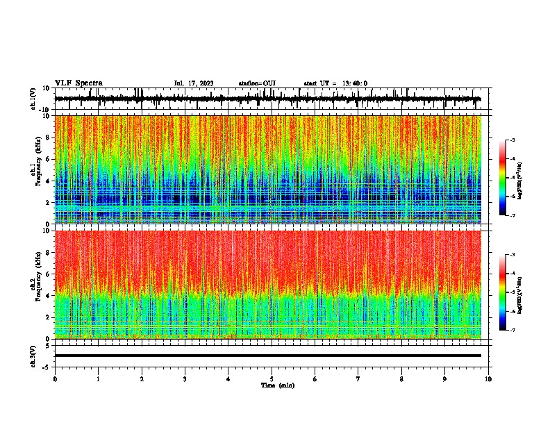
Task: Click time axis tick label "10"
Action: pos(488,379)
